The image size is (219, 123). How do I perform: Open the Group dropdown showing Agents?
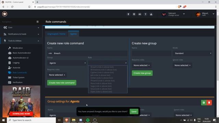coord(67,63)
